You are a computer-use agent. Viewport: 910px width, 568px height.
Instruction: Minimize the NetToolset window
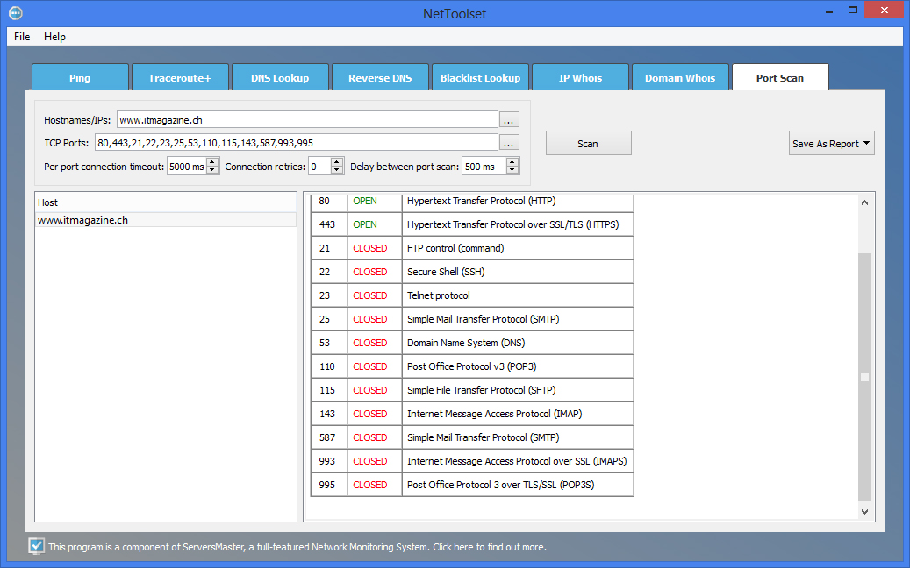click(x=830, y=11)
